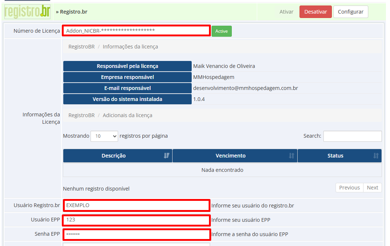Select the Status column header

[340, 156]
